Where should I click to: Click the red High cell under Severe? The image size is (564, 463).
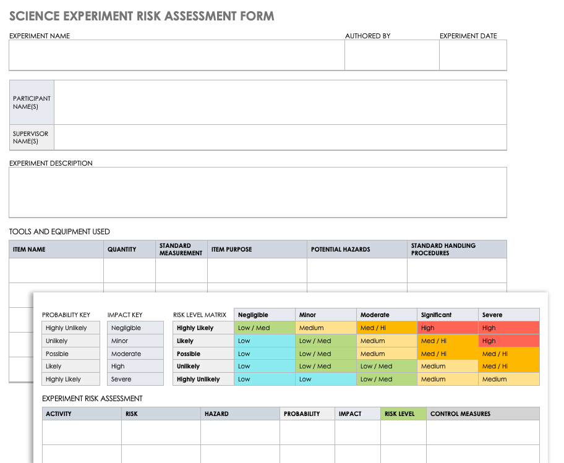click(x=508, y=328)
